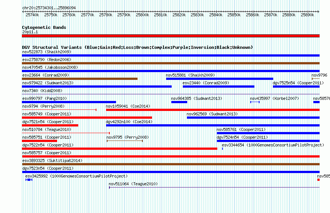Click the red dgv7521n54 loss bar
This screenshot has height=213, width=330.
[x=50, y=125]
